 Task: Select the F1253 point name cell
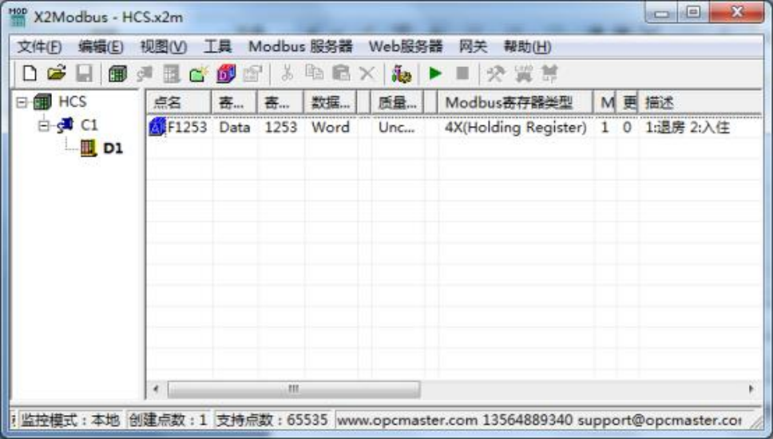187,127
